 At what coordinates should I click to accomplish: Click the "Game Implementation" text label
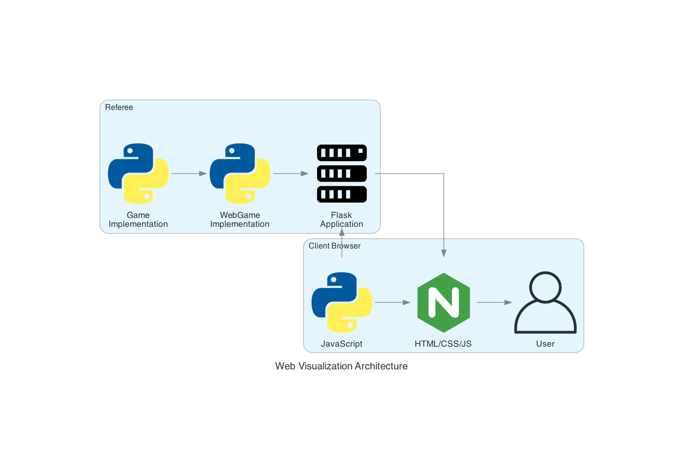[138, 219]
